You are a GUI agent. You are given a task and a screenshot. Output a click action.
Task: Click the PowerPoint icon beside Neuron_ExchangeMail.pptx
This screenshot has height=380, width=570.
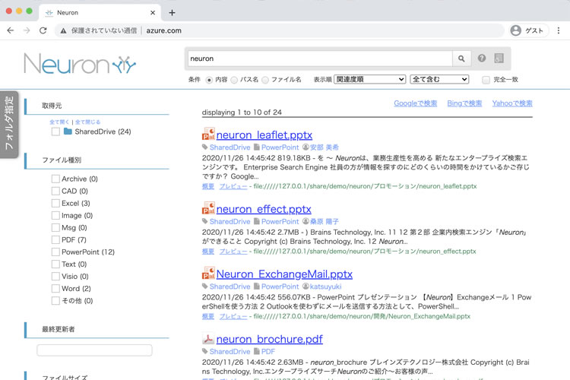(x=208, y=274)
